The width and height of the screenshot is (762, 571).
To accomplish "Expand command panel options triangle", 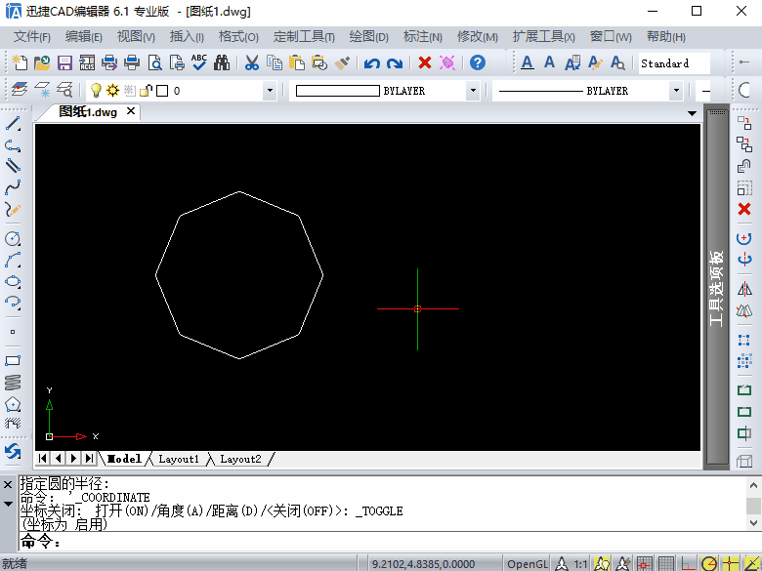I will pyautogui.click(x=8, y=504).
